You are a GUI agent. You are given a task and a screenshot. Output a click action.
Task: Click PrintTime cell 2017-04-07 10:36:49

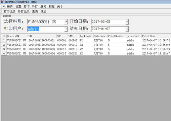156,45
